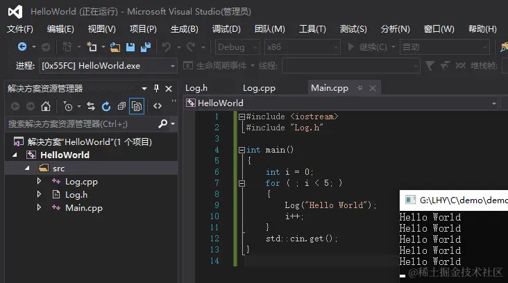Expand the Main.cpp tree node

[x=39, y=207]
